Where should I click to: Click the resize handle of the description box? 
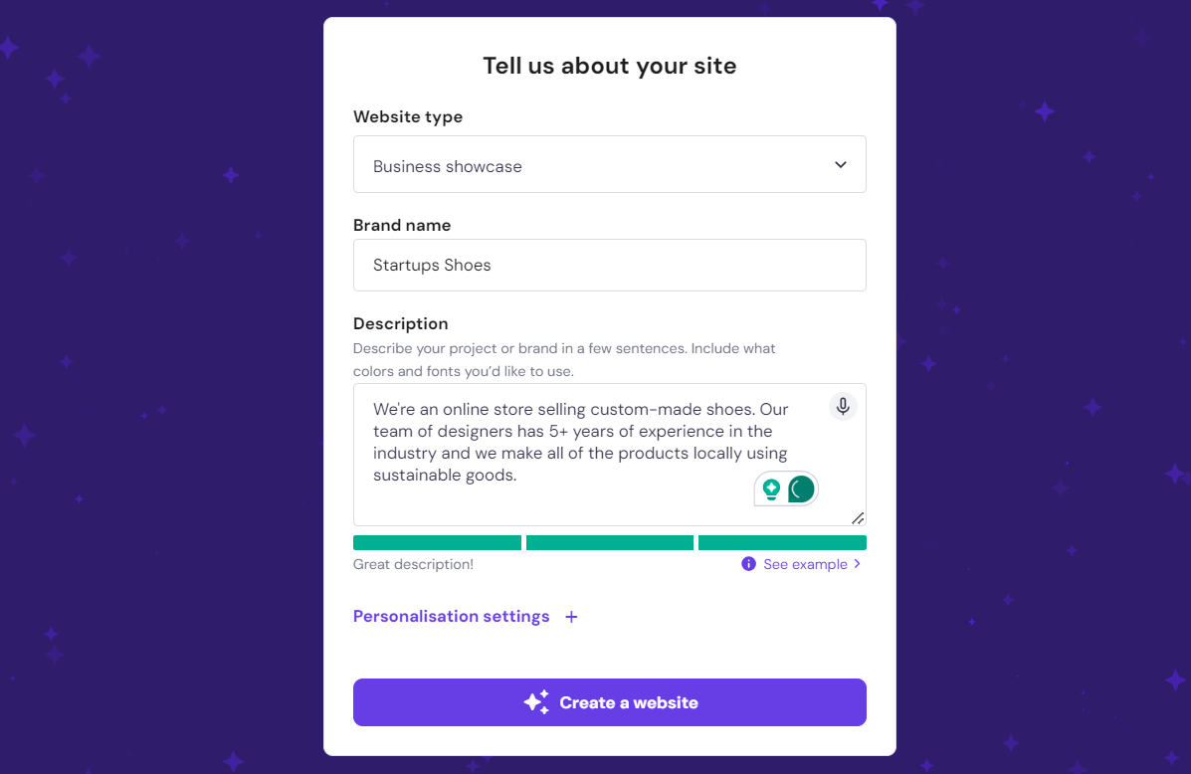pos(858,516)
